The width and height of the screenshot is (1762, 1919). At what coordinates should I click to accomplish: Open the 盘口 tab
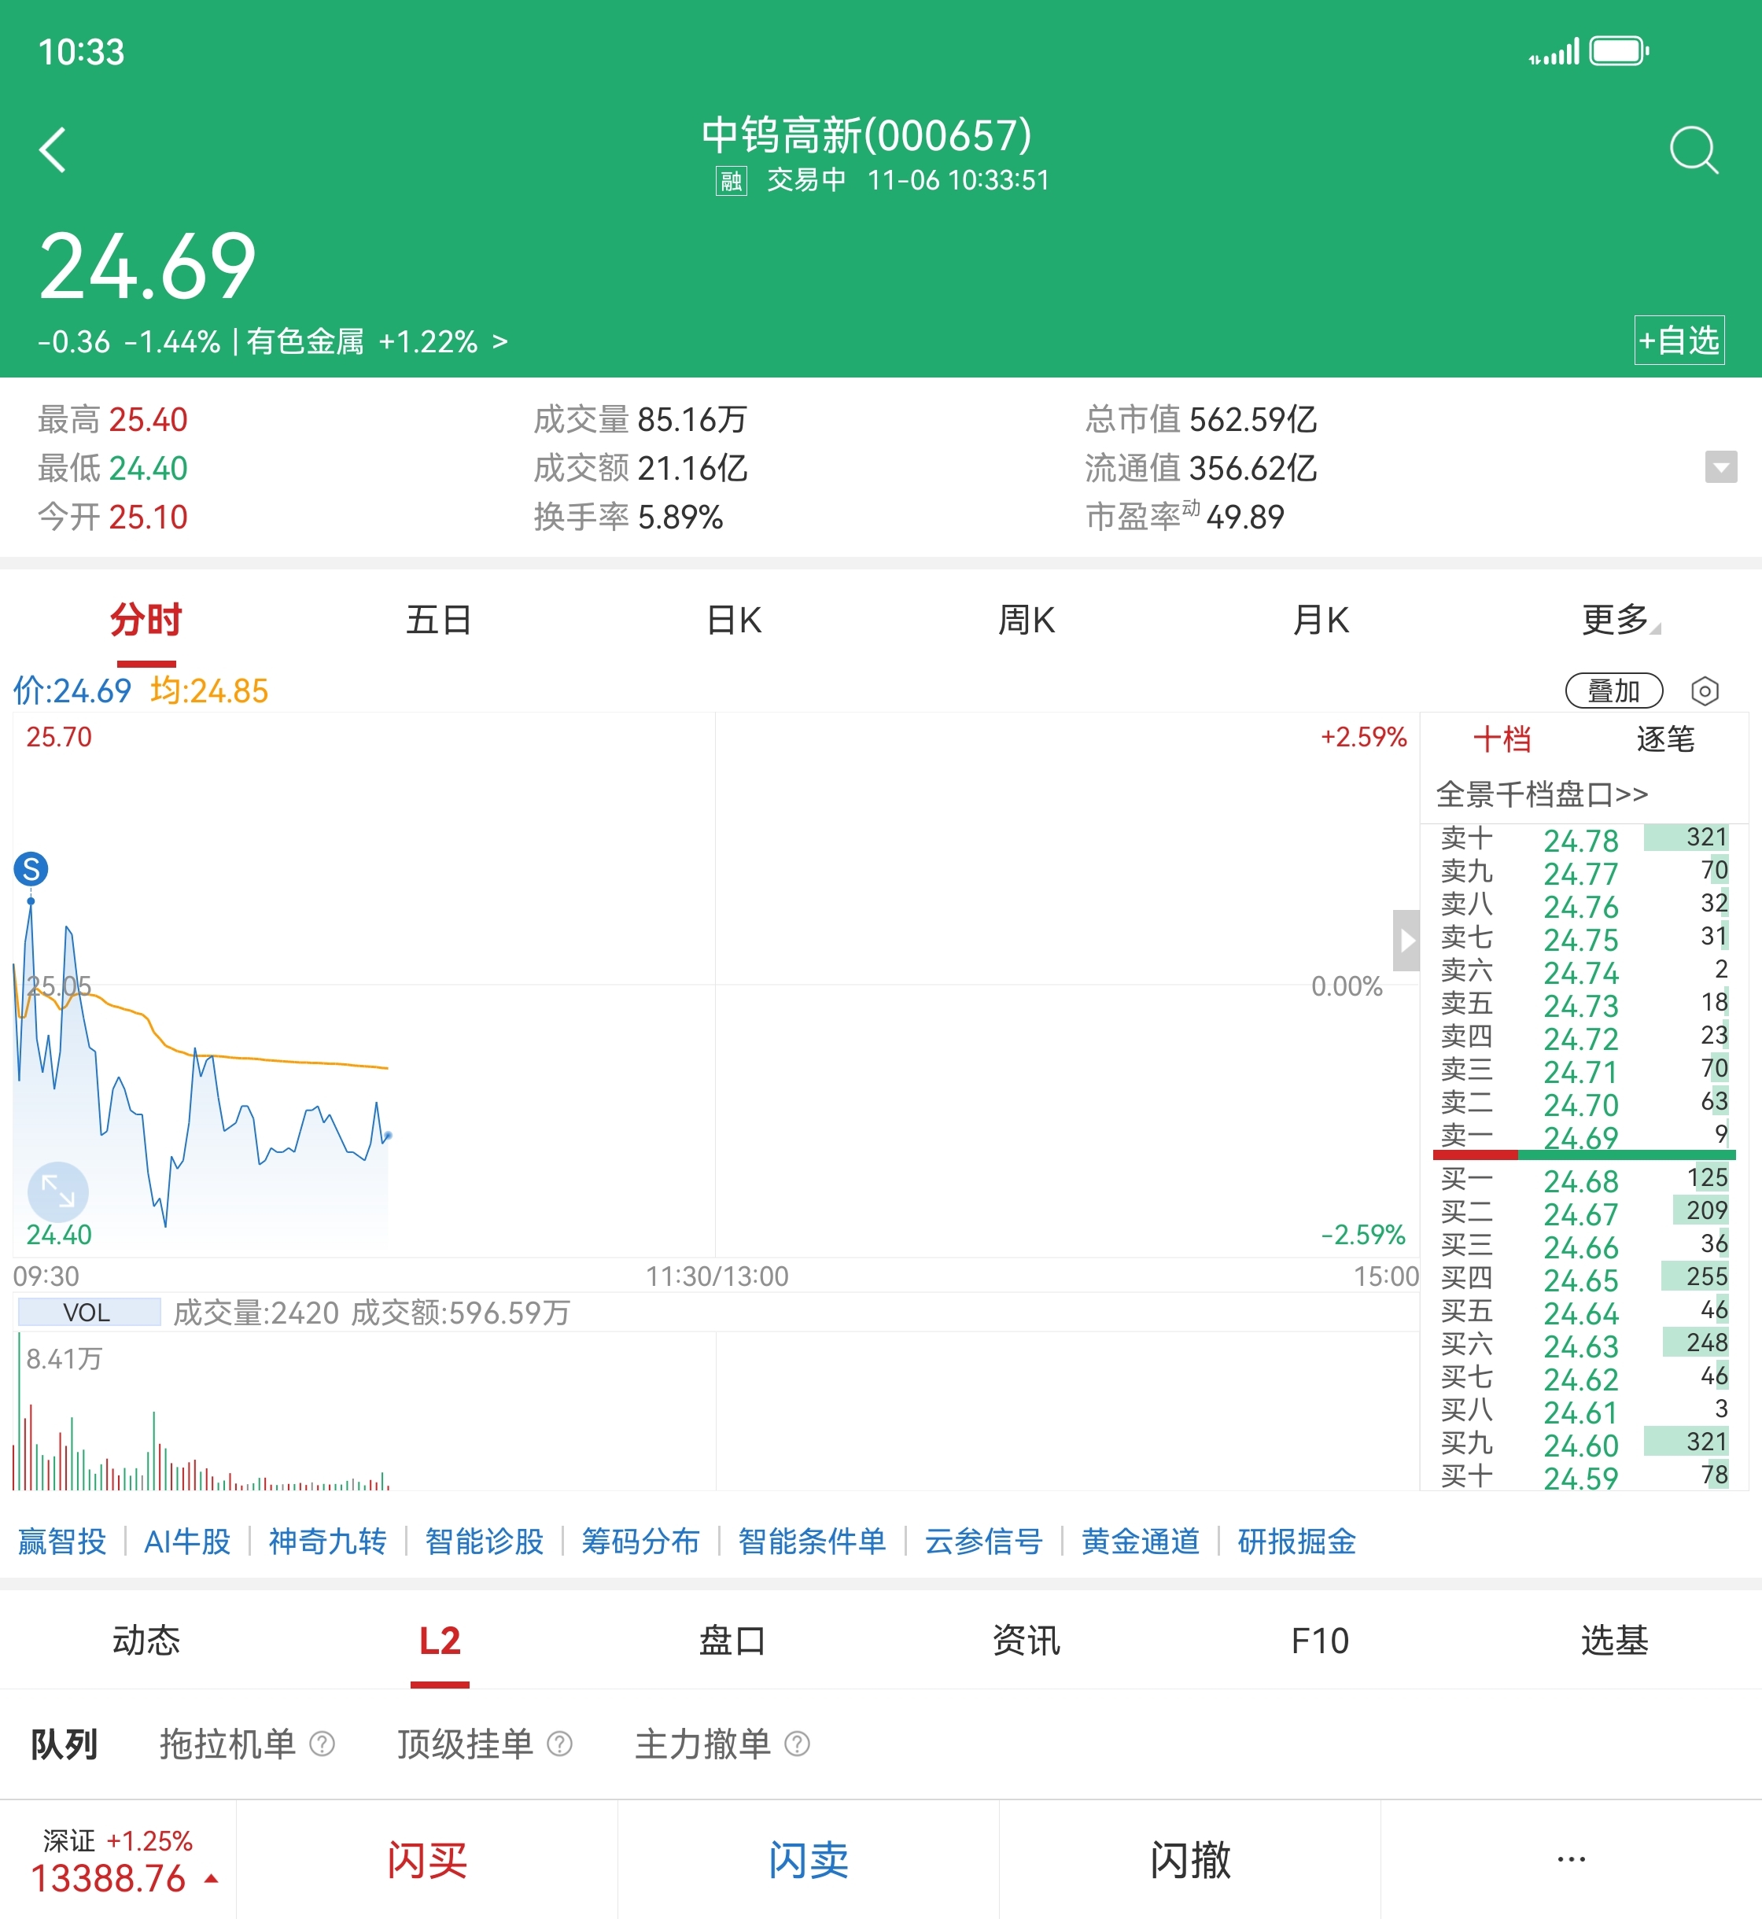732,1641
